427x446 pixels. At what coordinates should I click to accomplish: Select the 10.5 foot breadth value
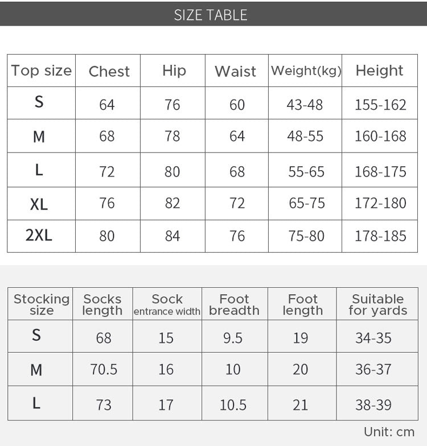pyautogui.click(x=233, y=404)
